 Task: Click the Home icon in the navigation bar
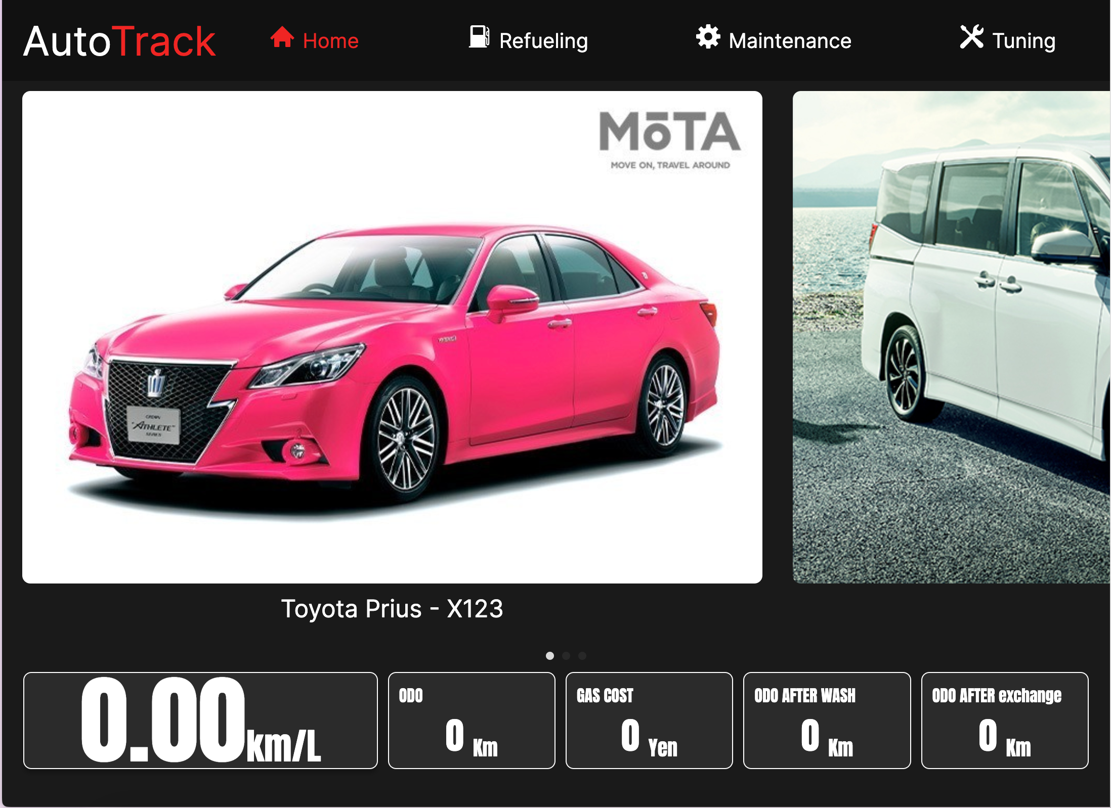[282, 38]
